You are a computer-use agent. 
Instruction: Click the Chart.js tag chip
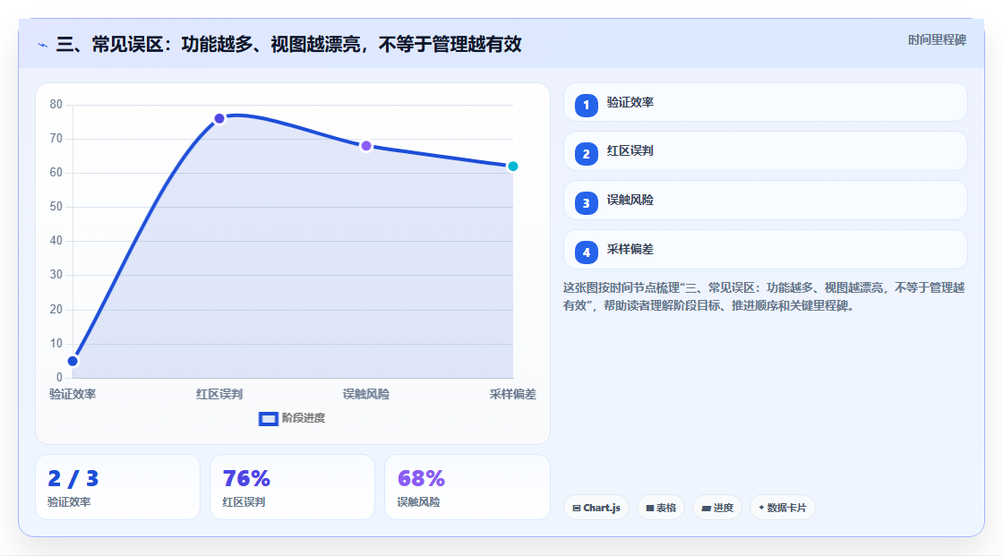click(x=596, y=508)
